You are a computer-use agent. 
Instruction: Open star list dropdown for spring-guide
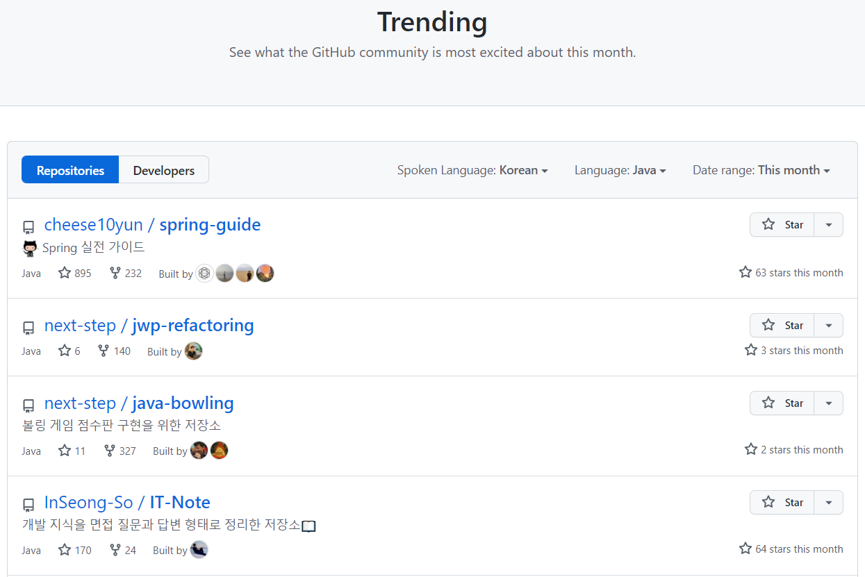click(828, 225)
